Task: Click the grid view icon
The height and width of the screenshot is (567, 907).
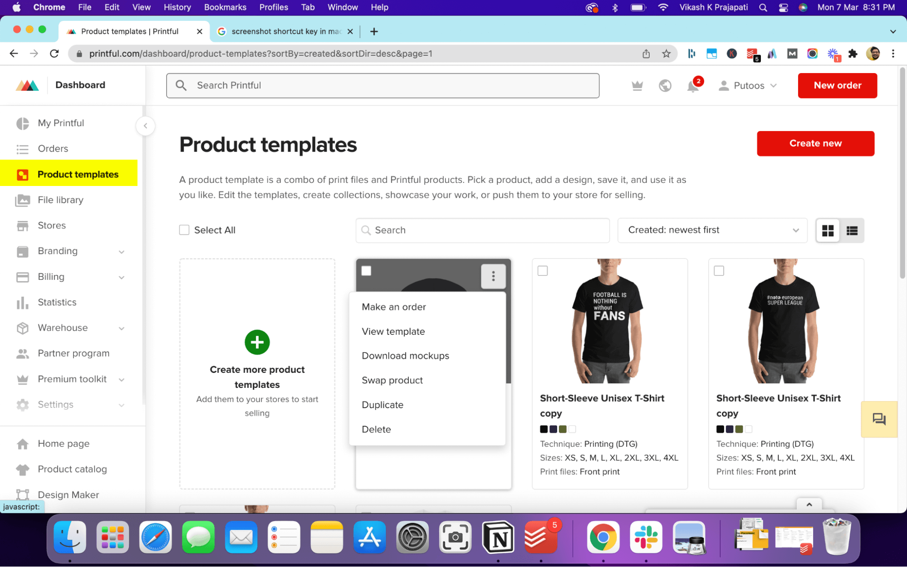Action: [828, 230]
